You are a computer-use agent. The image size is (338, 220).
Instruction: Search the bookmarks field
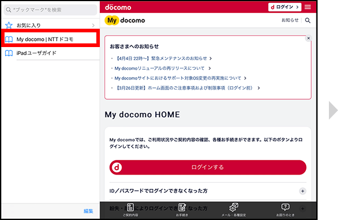pyautogui.click(x=50, y=10)
